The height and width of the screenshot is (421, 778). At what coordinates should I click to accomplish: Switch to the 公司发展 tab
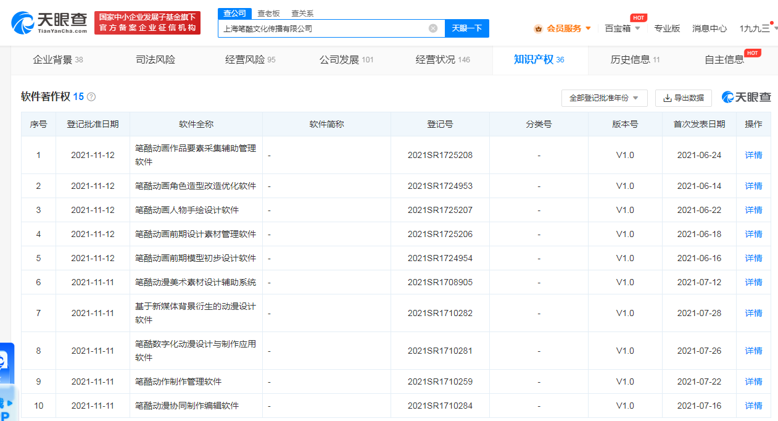click(346, 60)
